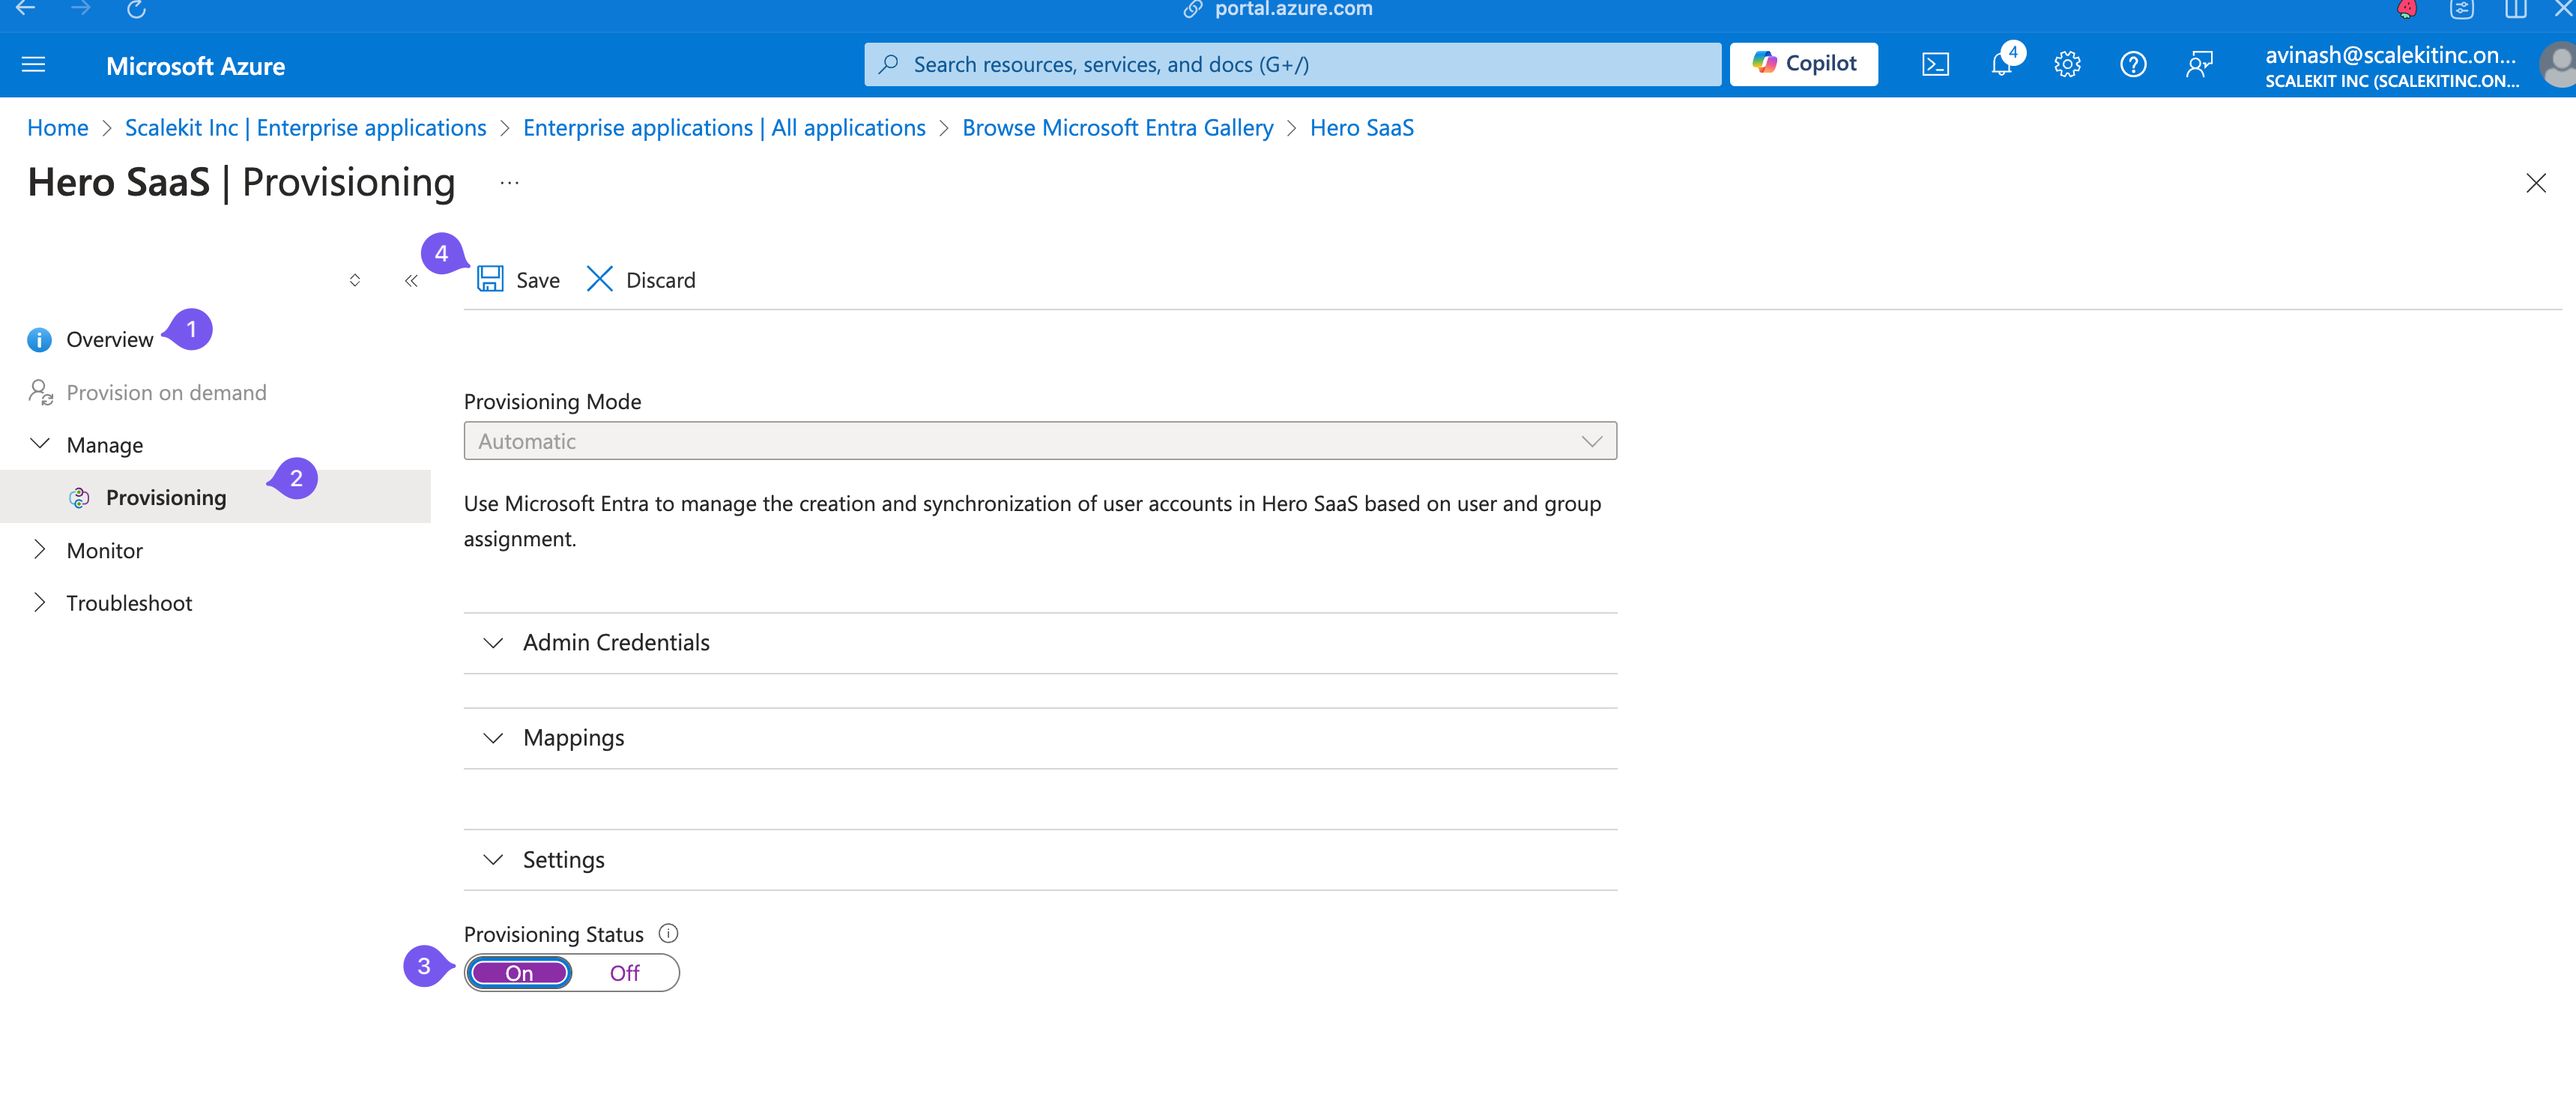Collapse the blade sidebar with the double-chevron
2576x1115 pixels.
tap(411, 281)
